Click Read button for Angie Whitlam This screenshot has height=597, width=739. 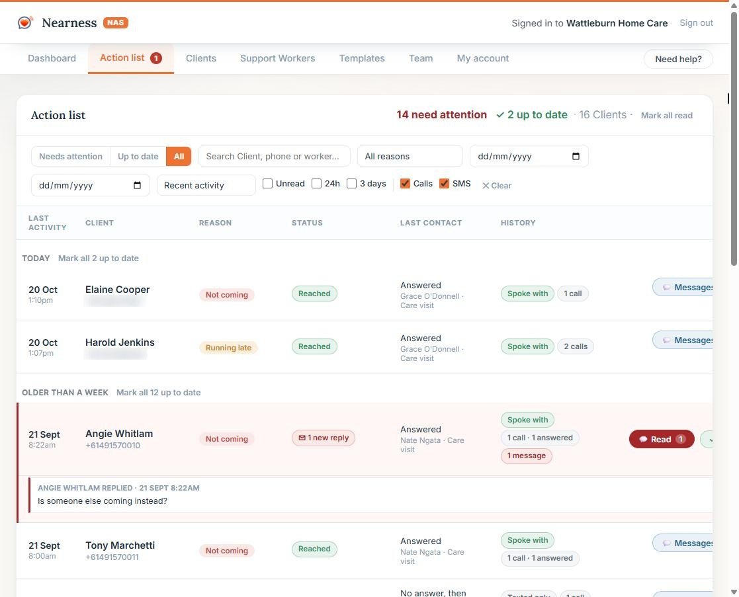coord(661,439)
